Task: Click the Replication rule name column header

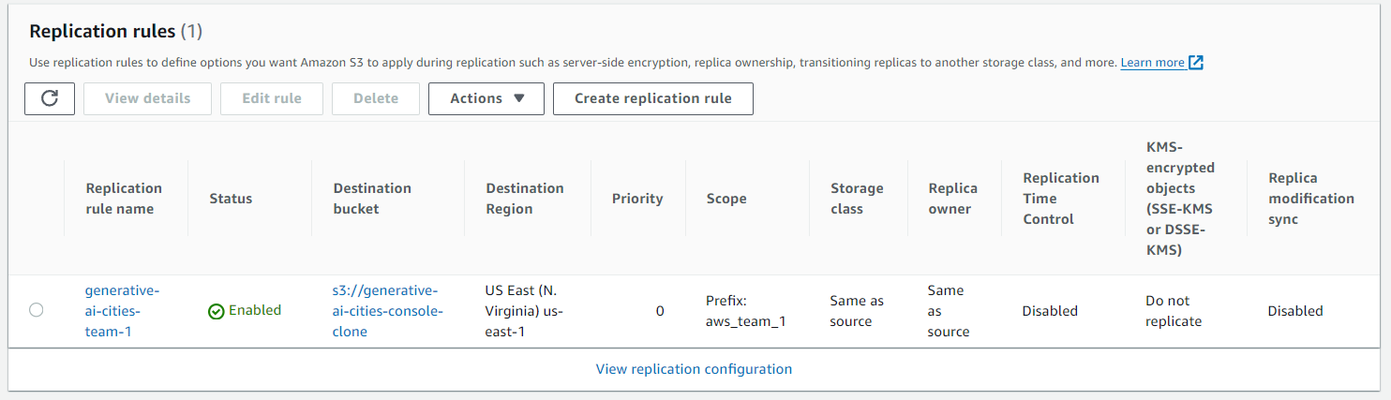Action: 124,199
